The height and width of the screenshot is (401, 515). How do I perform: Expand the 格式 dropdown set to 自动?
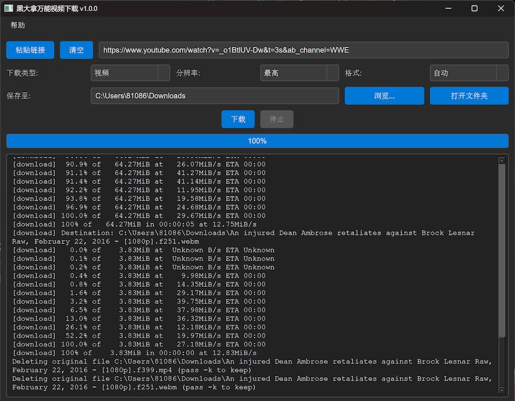pos(469,73)
